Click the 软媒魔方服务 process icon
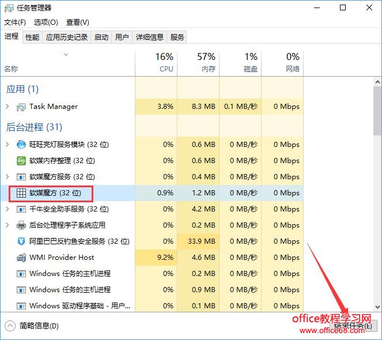The width and height of the screenshot is (382, 340). 21,177
